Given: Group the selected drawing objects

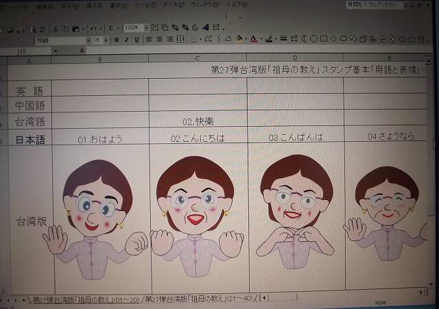Looking at the screenshot, I should click(x=154, y=27).
